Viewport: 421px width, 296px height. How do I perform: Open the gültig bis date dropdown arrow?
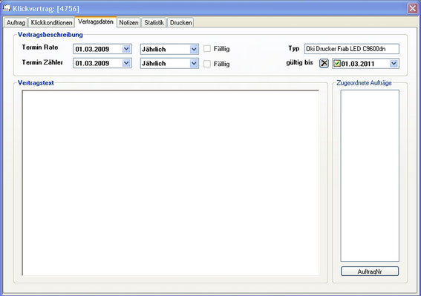pyautogui.click(x=394, y=64)
